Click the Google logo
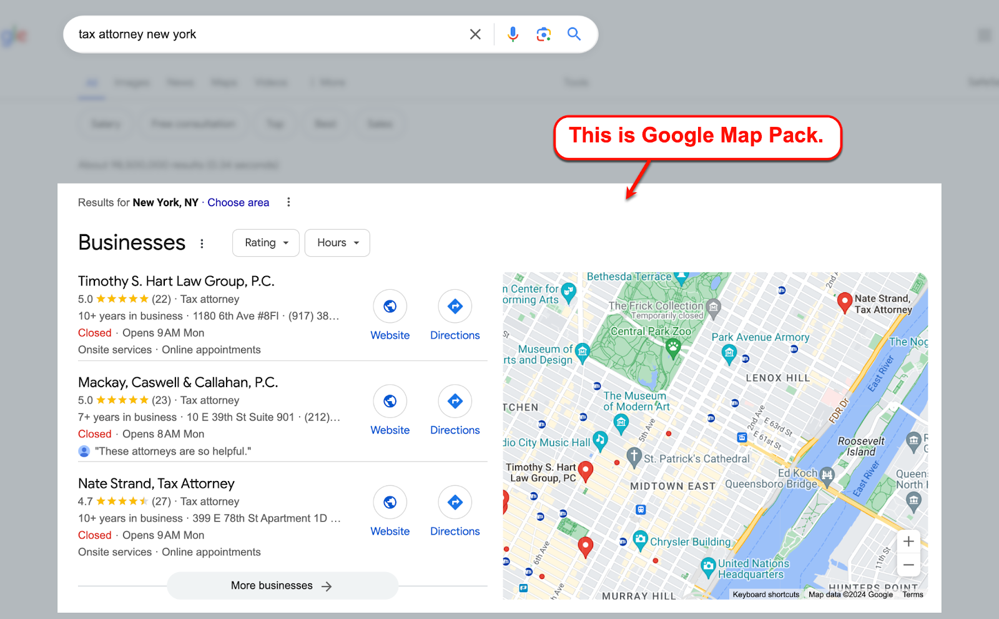The height and width of the screenshot is (619, 999). 12,34
